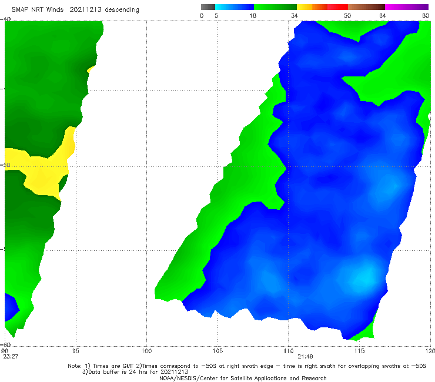This screenshot has height=382, width=435.
Task: Click the note line 'Times are GMT'
Action: (247, 366)
